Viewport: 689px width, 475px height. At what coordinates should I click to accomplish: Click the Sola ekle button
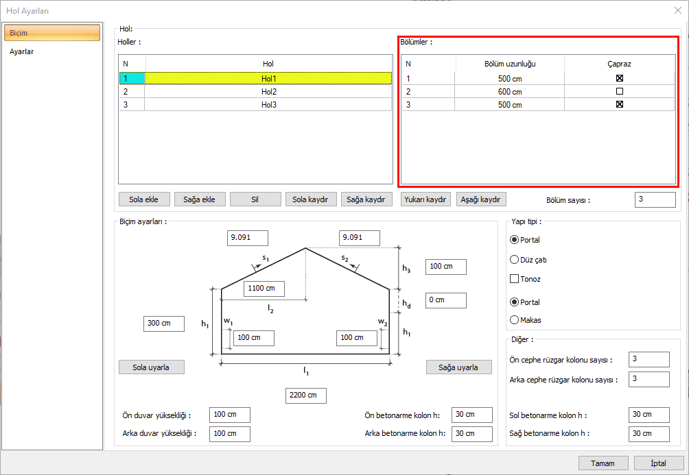point(143,199)
